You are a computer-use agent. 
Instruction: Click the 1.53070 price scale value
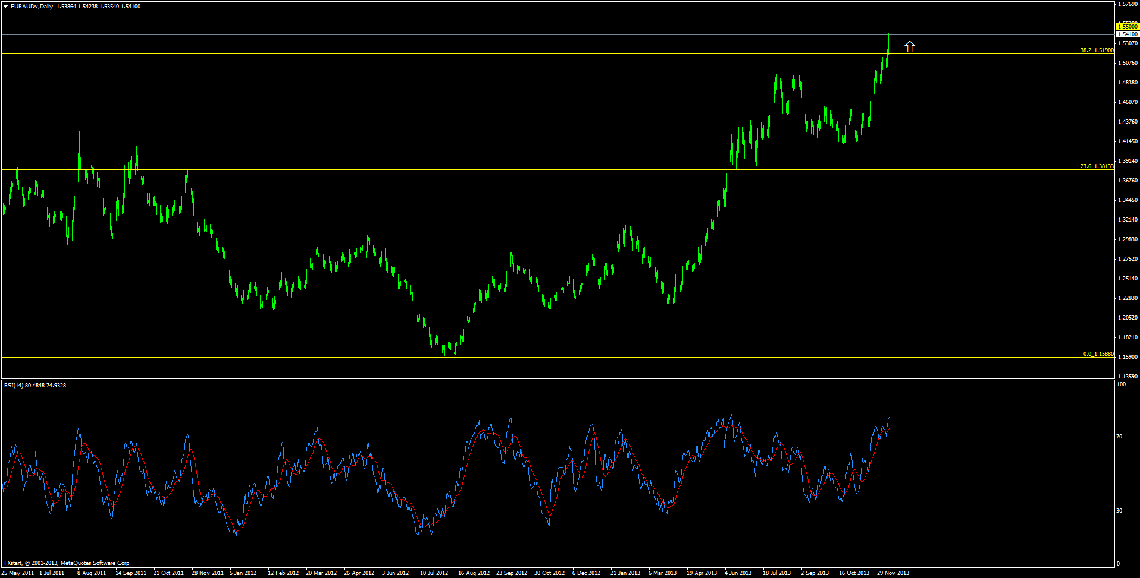[1128, 43]
